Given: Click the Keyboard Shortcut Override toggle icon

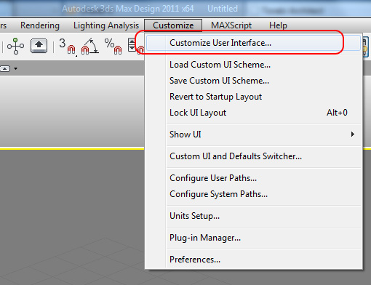Looking at the screenshot, I should [x=39, y=46].
